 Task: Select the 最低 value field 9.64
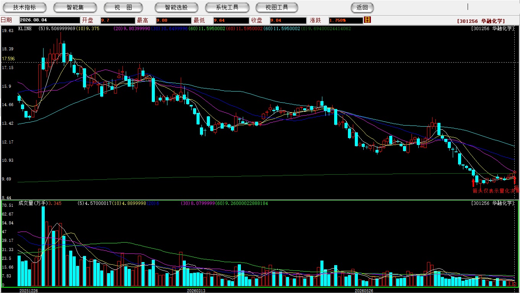tap(231, 20)
